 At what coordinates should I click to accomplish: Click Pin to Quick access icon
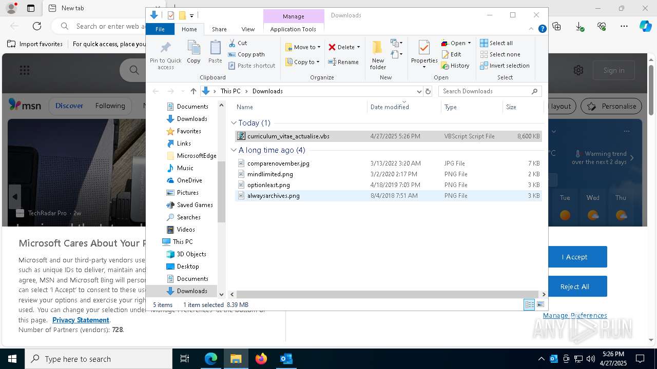165,55
